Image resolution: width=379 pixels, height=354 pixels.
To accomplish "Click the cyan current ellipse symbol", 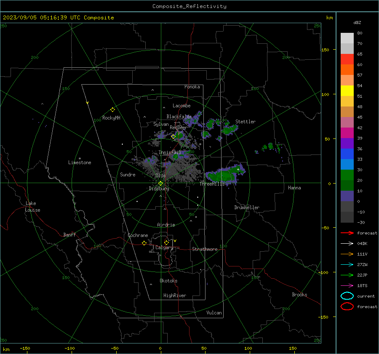I will (347, 296).
